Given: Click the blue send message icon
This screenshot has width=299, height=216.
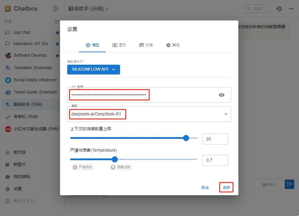Looking at the screenshot, I should pos(289,184).
